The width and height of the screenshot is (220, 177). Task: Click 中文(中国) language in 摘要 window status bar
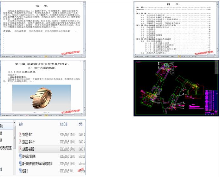pos(28,57)
